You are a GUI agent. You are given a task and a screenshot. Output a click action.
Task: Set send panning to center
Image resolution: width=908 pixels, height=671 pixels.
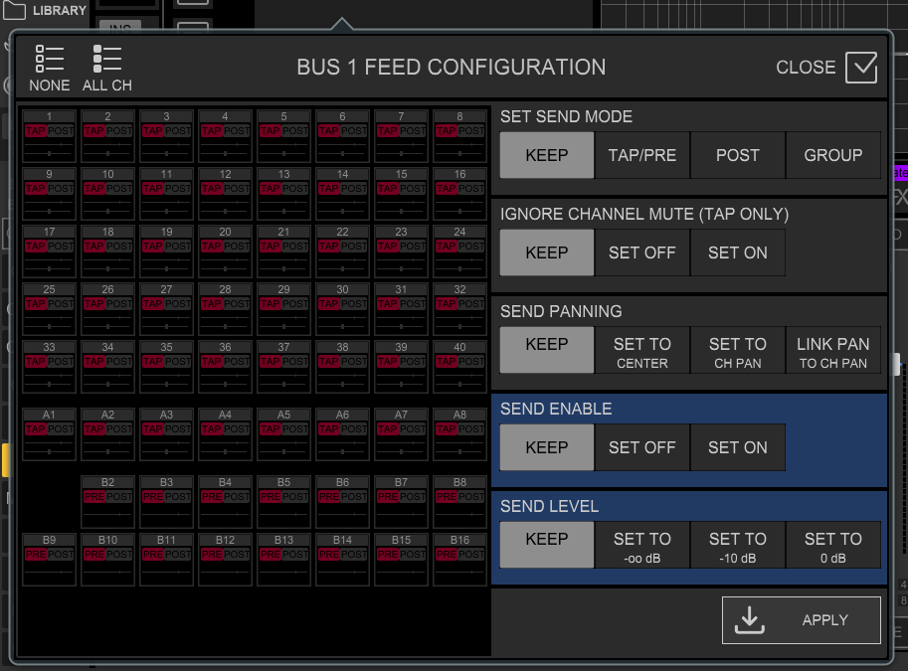click(642, 352)
